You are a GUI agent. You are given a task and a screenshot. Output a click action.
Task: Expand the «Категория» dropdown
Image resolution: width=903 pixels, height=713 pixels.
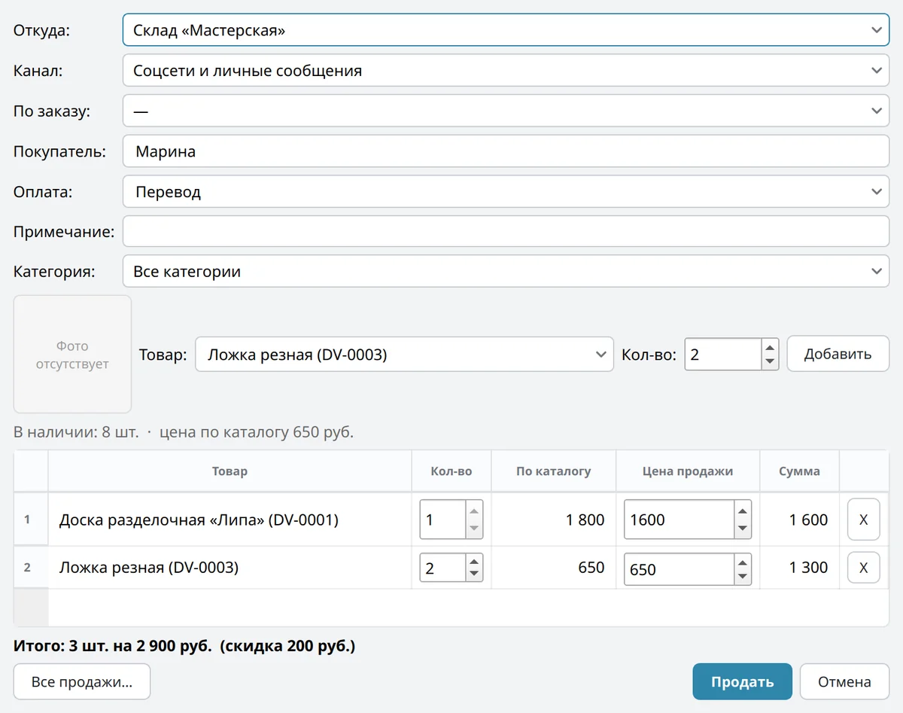click(x=506, y=272)
